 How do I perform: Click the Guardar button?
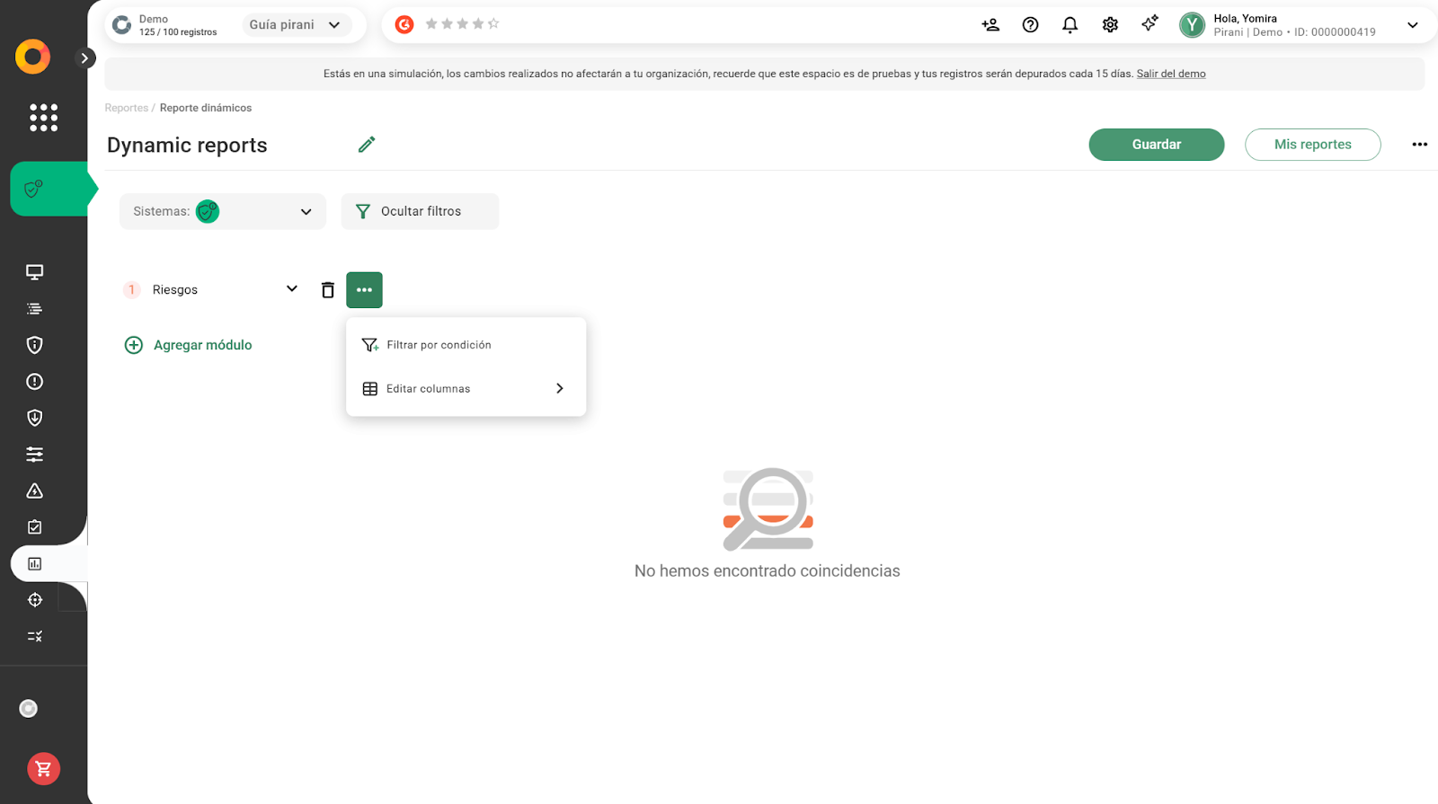point(1156,145)
